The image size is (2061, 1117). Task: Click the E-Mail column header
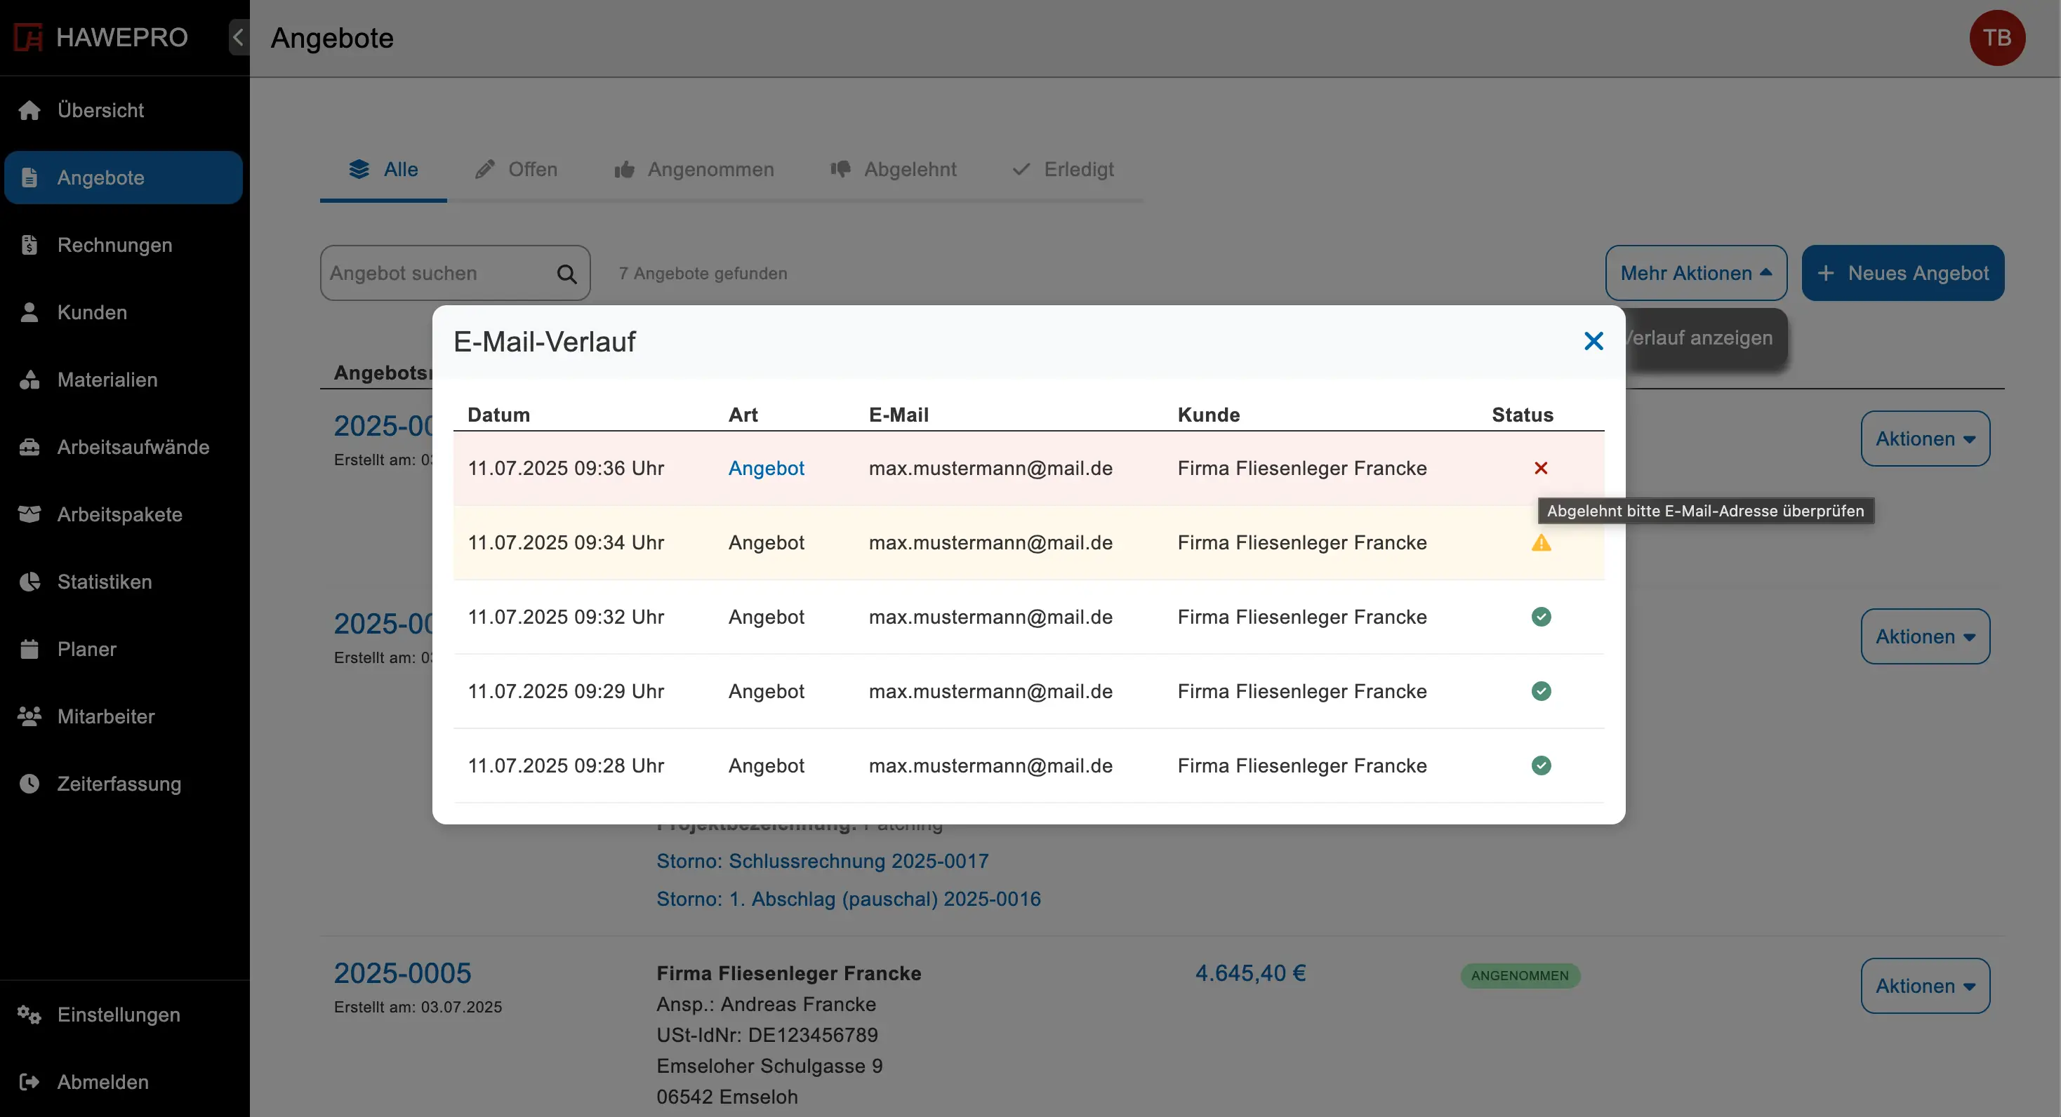click(899, 415)
